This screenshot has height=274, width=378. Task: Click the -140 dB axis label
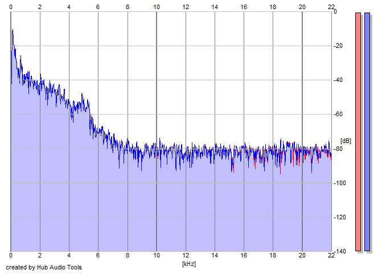340,252
